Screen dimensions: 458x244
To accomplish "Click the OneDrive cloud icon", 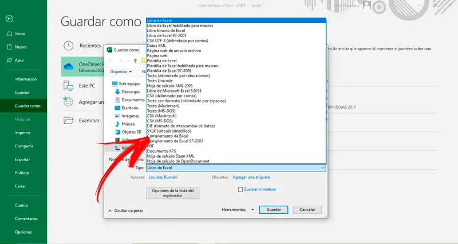I will (68, 67).
